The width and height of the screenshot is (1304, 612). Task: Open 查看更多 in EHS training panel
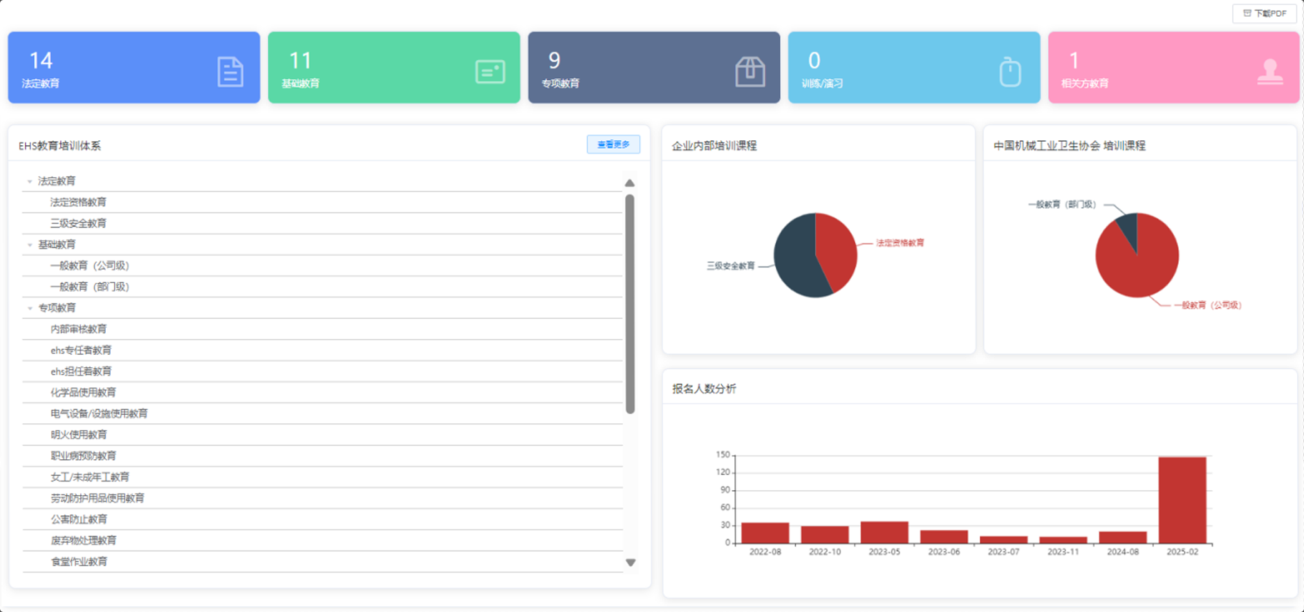point(613,145)
